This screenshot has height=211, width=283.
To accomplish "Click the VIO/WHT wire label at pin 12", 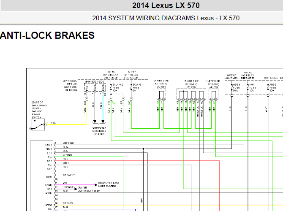I will [x=68, y=187].
